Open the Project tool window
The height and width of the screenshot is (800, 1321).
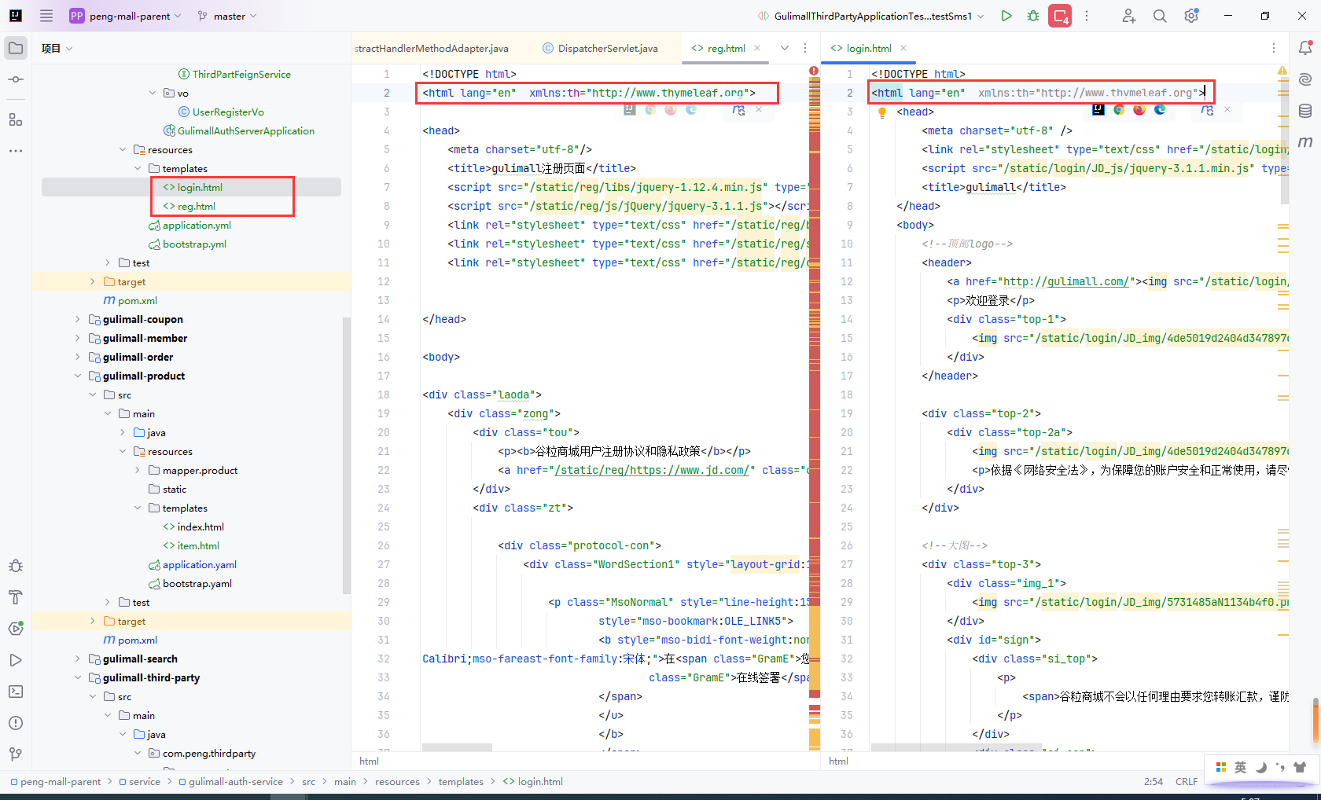pyautogui.click(x=16, y=48)
